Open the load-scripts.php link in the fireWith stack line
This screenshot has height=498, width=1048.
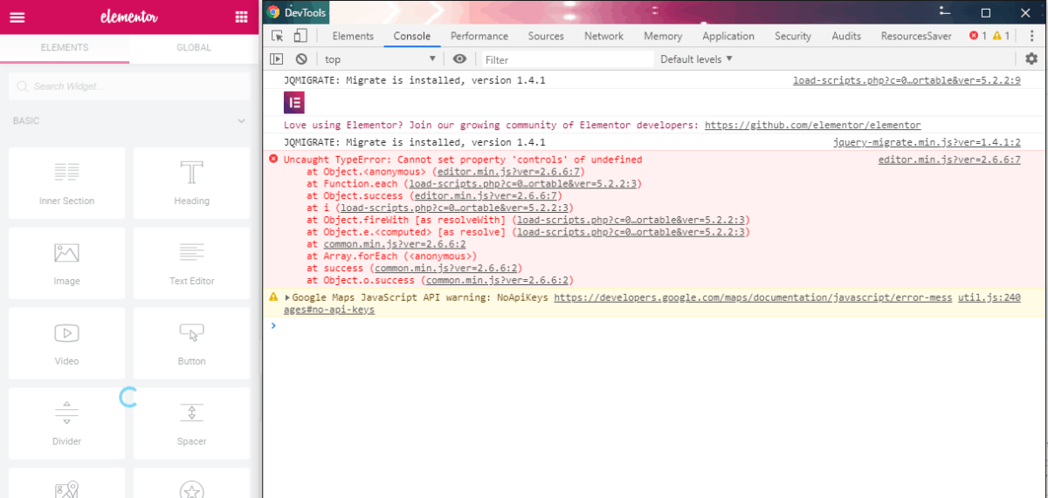pyautogui.click(x=631, y=220)
